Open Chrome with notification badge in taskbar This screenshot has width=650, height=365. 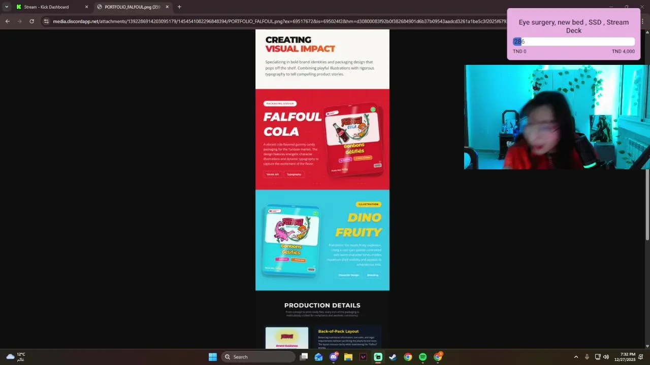click(438, 357)
